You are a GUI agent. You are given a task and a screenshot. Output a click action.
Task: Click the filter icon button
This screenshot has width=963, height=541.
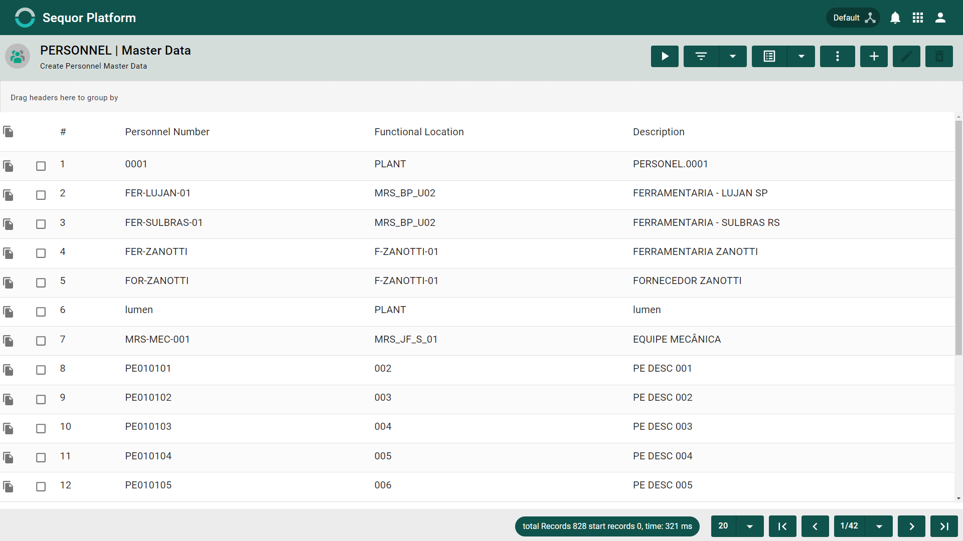[701, 56]
